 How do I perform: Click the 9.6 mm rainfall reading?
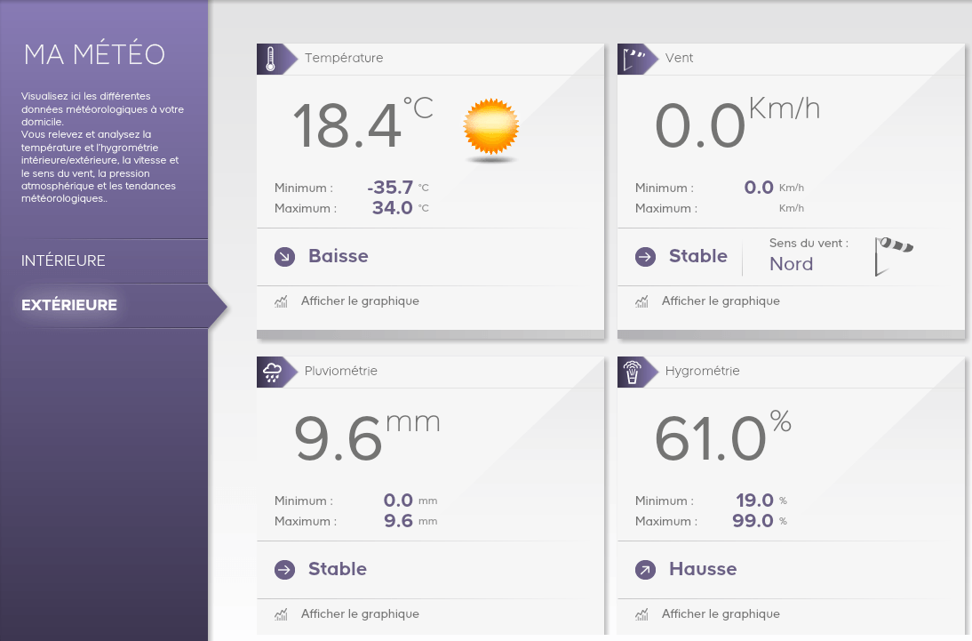pos(367,437)
